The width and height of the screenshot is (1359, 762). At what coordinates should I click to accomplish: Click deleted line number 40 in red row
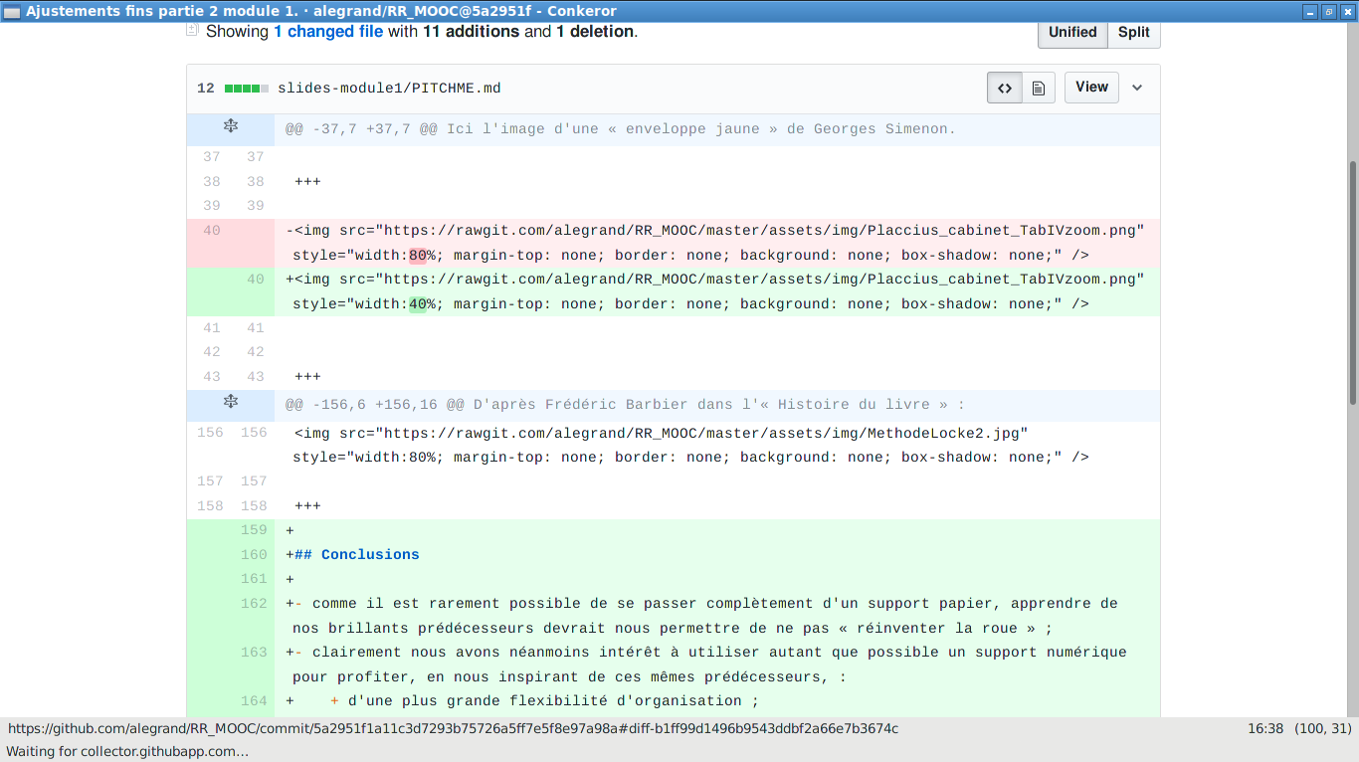pos(211,231)
